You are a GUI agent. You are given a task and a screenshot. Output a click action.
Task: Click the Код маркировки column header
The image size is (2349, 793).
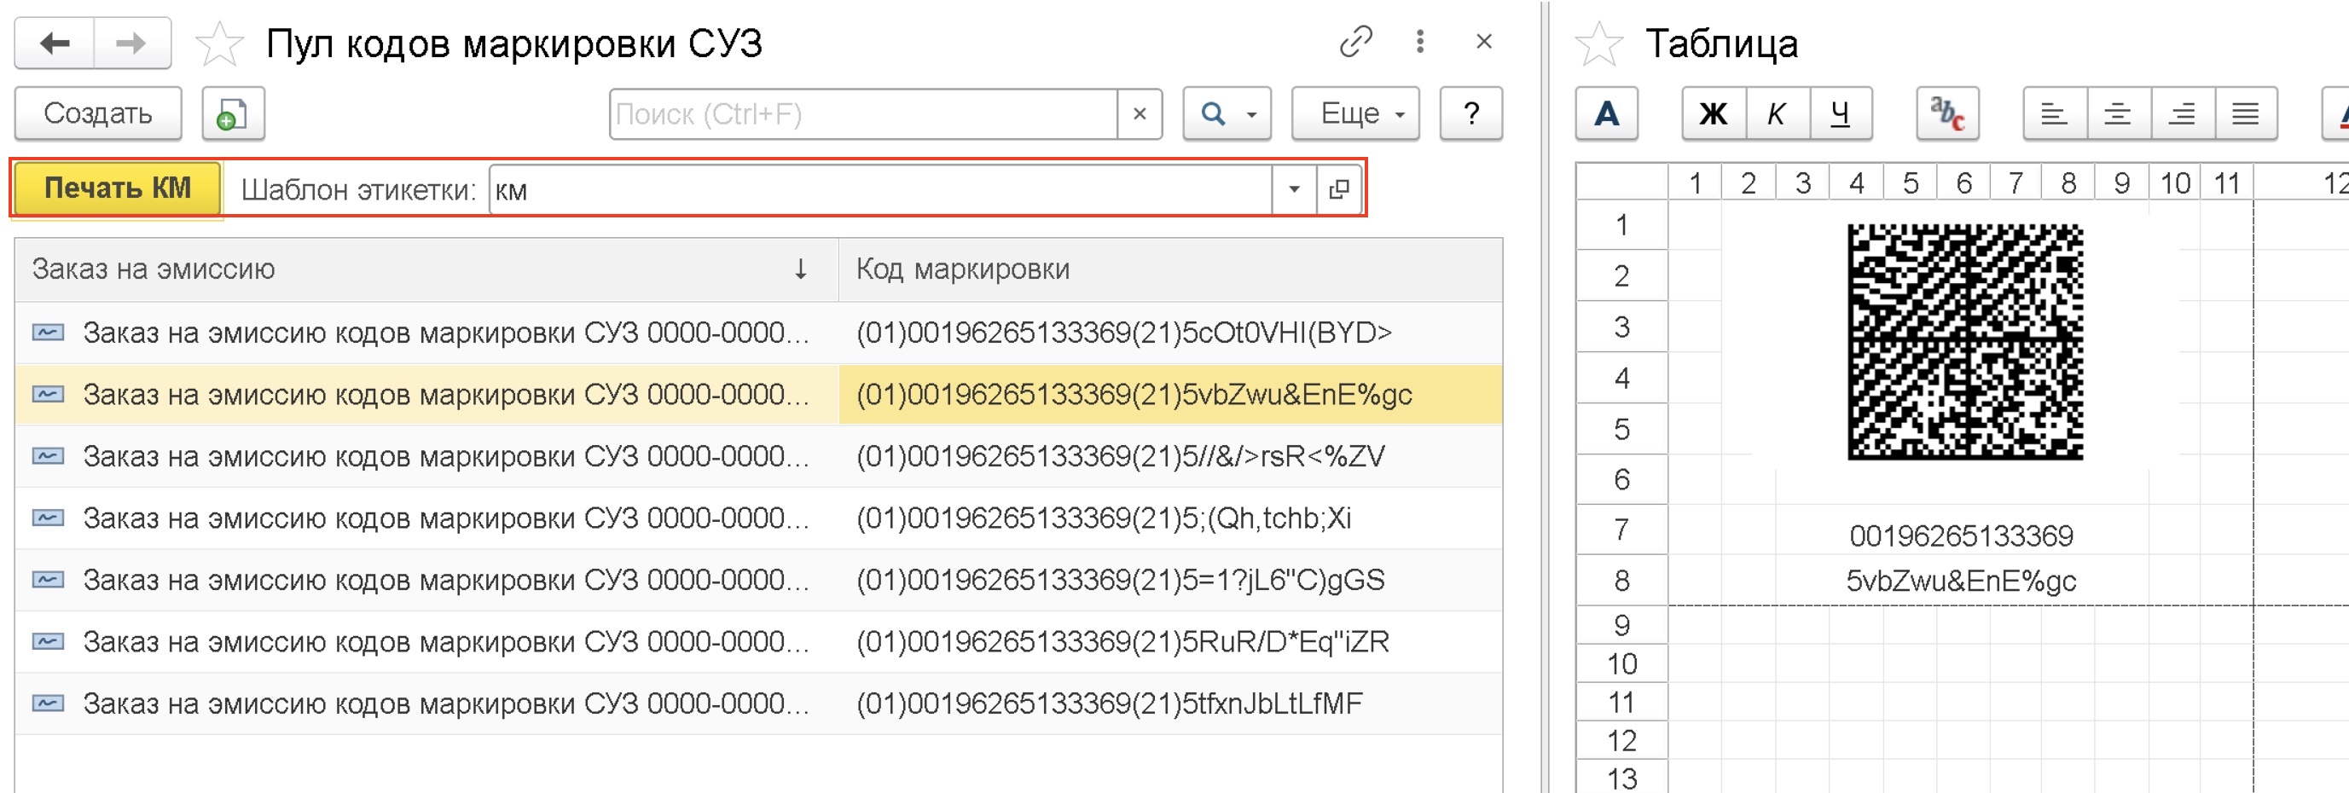pyautogui.click(x=1170, y=269)
